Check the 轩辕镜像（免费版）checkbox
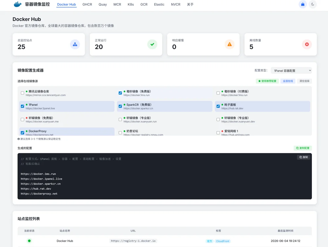This screenshot has width=328, height=247. [22, 119]
